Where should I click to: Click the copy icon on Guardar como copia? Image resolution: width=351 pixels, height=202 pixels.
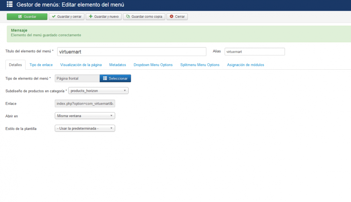(x=128, y=17)
